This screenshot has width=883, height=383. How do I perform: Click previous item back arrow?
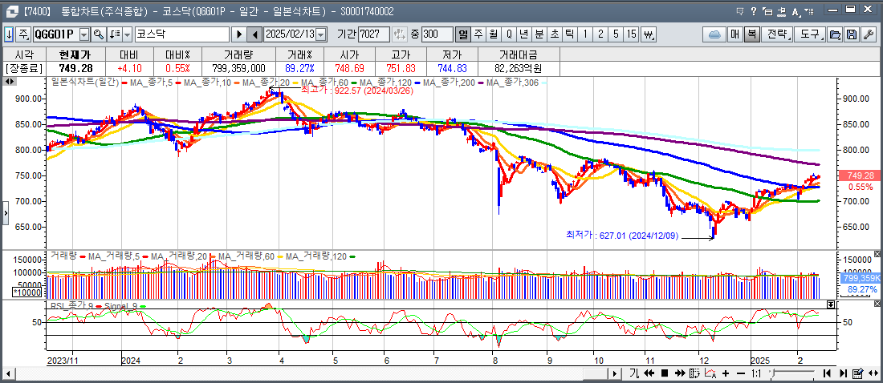[x=254, y=34]
